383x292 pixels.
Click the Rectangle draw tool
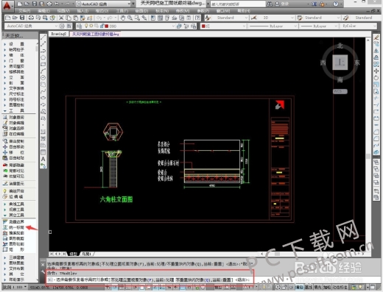tap(43, 64)
